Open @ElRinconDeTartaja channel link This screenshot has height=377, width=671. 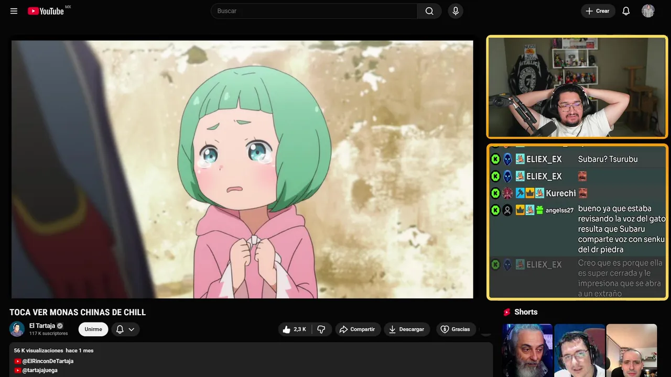[x=48, y=361]
